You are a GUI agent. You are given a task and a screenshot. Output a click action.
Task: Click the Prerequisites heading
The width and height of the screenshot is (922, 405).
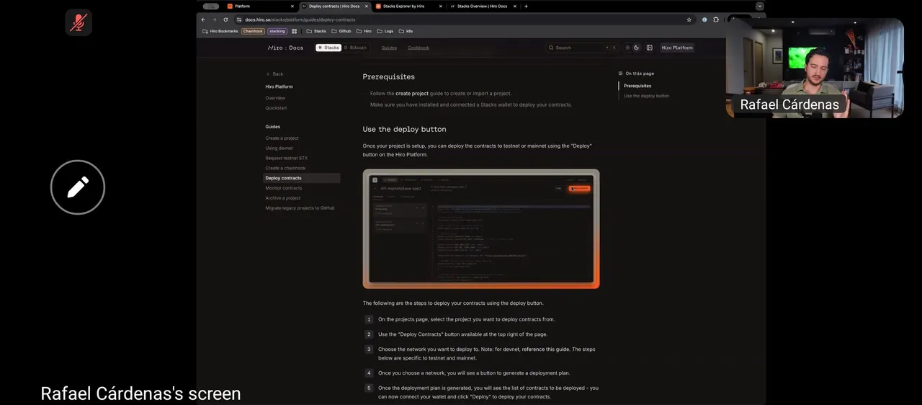click(x=389, y=76)
